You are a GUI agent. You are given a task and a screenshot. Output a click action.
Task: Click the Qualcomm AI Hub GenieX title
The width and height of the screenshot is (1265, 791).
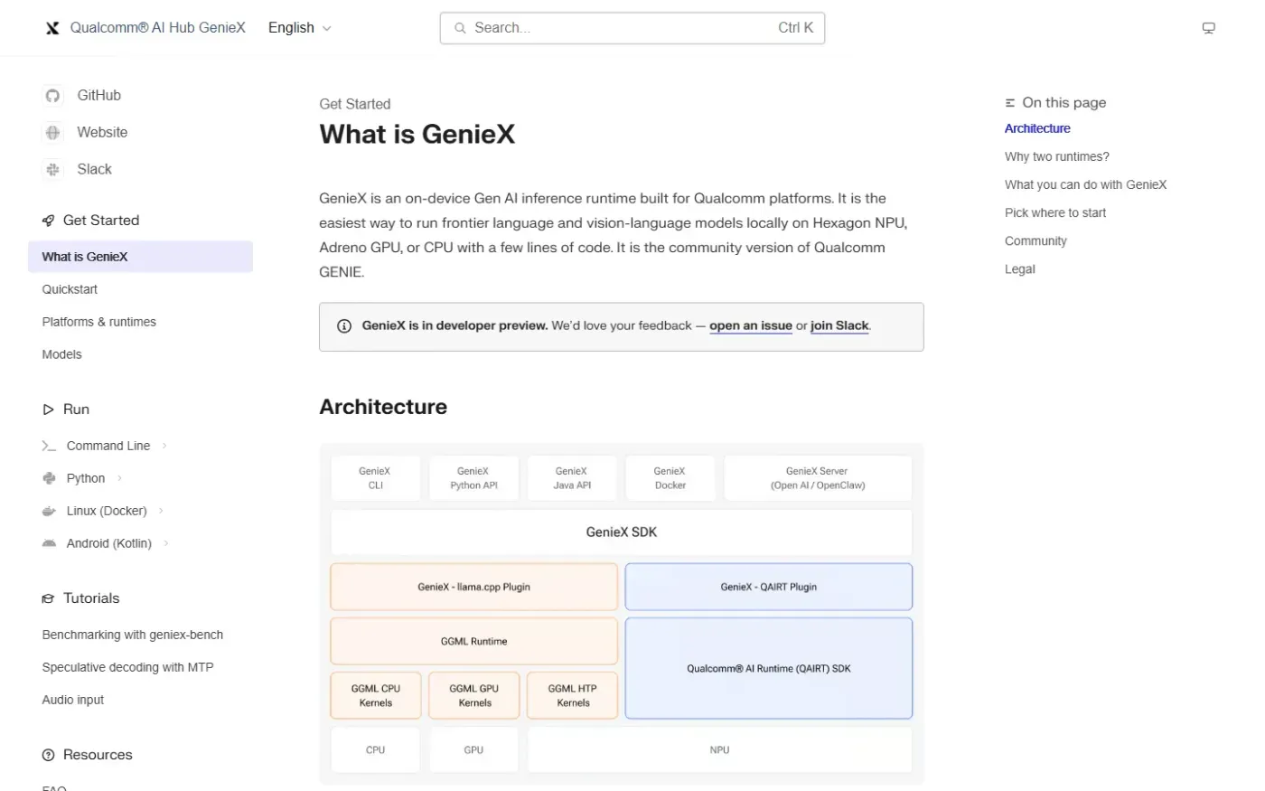click(x=158, y=28)
